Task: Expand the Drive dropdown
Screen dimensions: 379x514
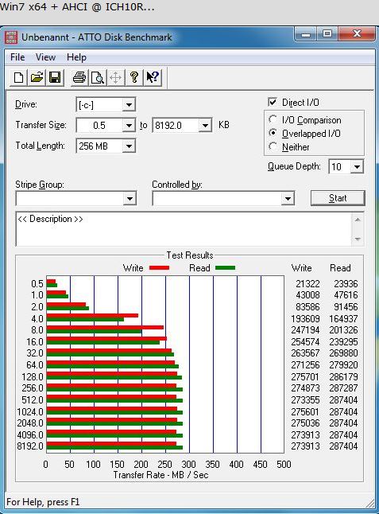Action: pos(129,105)
